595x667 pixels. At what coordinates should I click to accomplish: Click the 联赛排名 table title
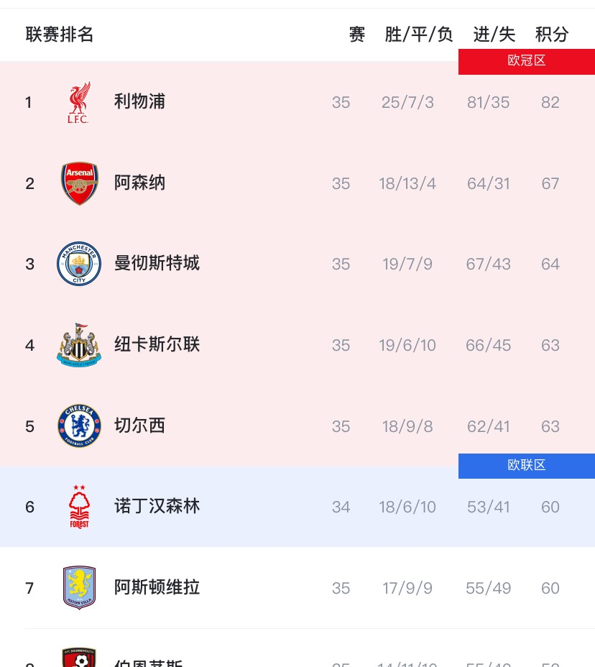[60, 34]
